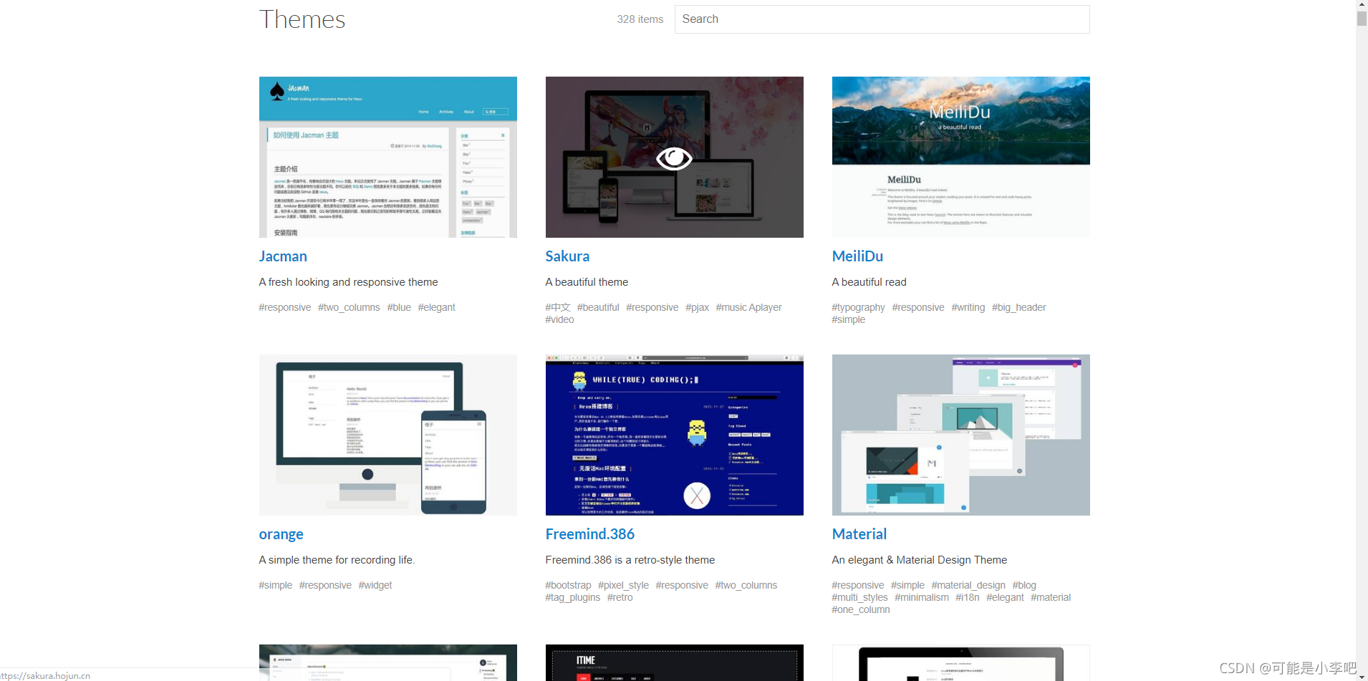Click the scrollbar up arrow

[1362, 4]
